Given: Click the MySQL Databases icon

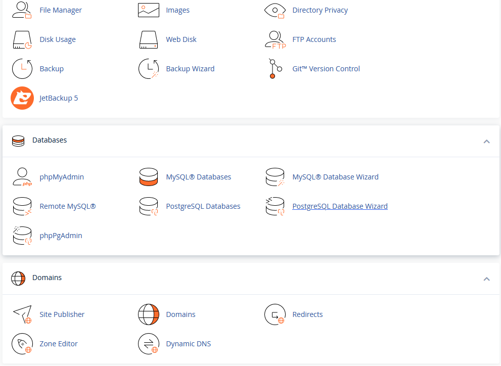Looking at the screenshot, I should (x=149, y=177).
